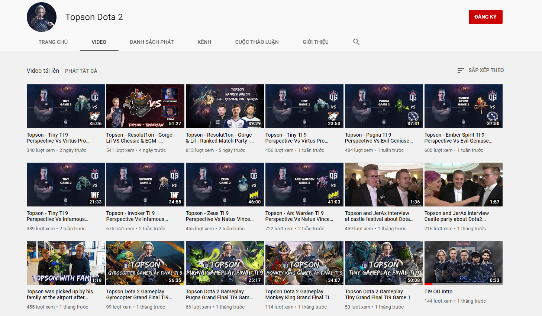This screenshot has width=542, height=316.
Task: Open the 'Ranked Match Party' video title
Action: pyautogui.click(x=220, y=138)
